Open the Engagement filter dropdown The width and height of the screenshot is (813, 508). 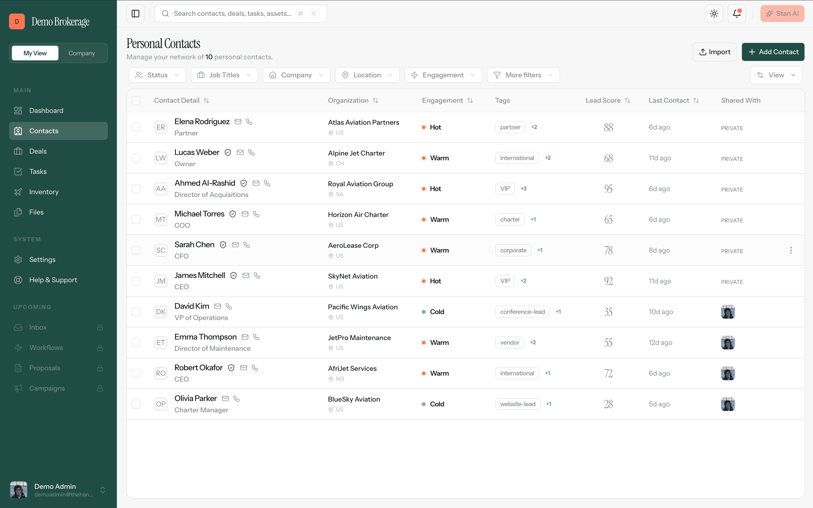point(443,75)
